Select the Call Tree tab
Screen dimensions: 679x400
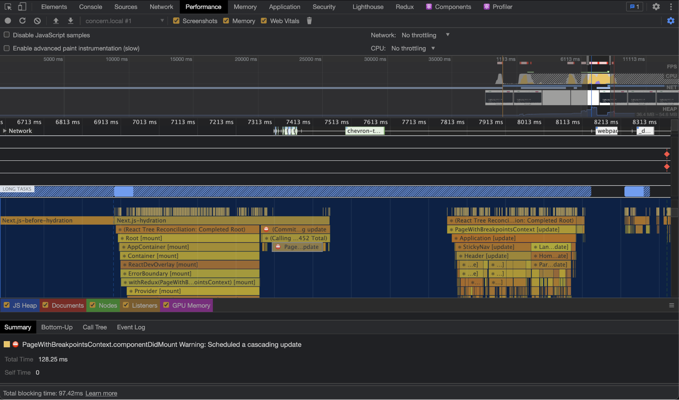(94, 327)
